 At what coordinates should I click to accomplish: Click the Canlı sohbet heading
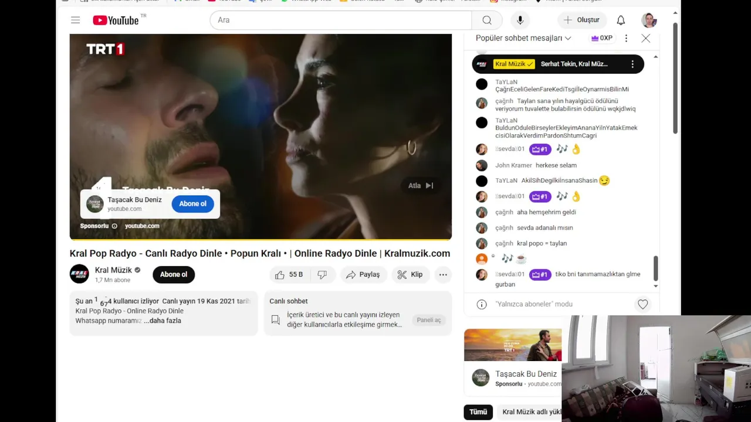click(x=289, y=301)
